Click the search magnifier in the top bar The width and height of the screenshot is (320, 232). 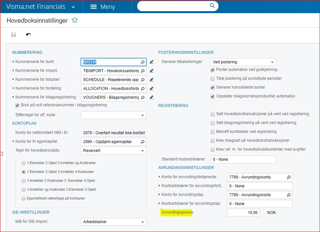click(x=212, y=6)
